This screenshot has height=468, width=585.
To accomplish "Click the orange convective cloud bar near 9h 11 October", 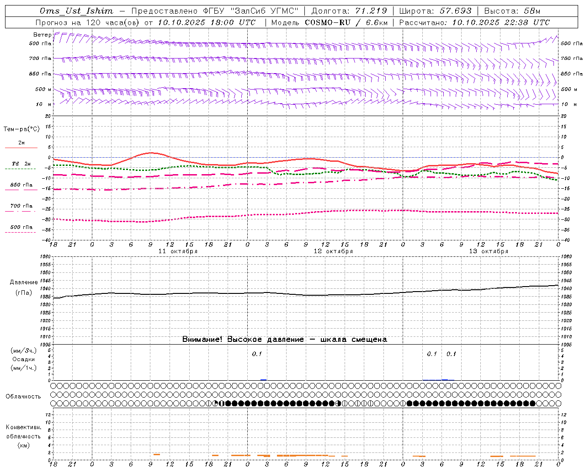I will 157,454.
